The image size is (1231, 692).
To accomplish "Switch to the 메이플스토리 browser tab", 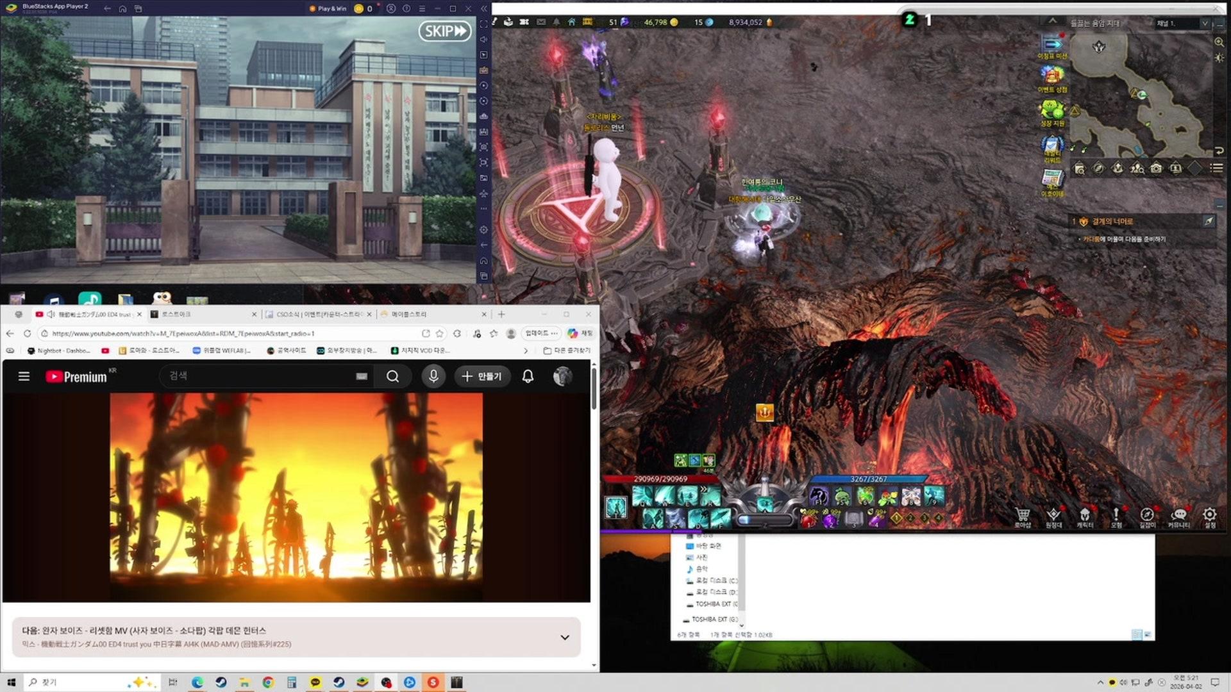I will pos(409,315).
